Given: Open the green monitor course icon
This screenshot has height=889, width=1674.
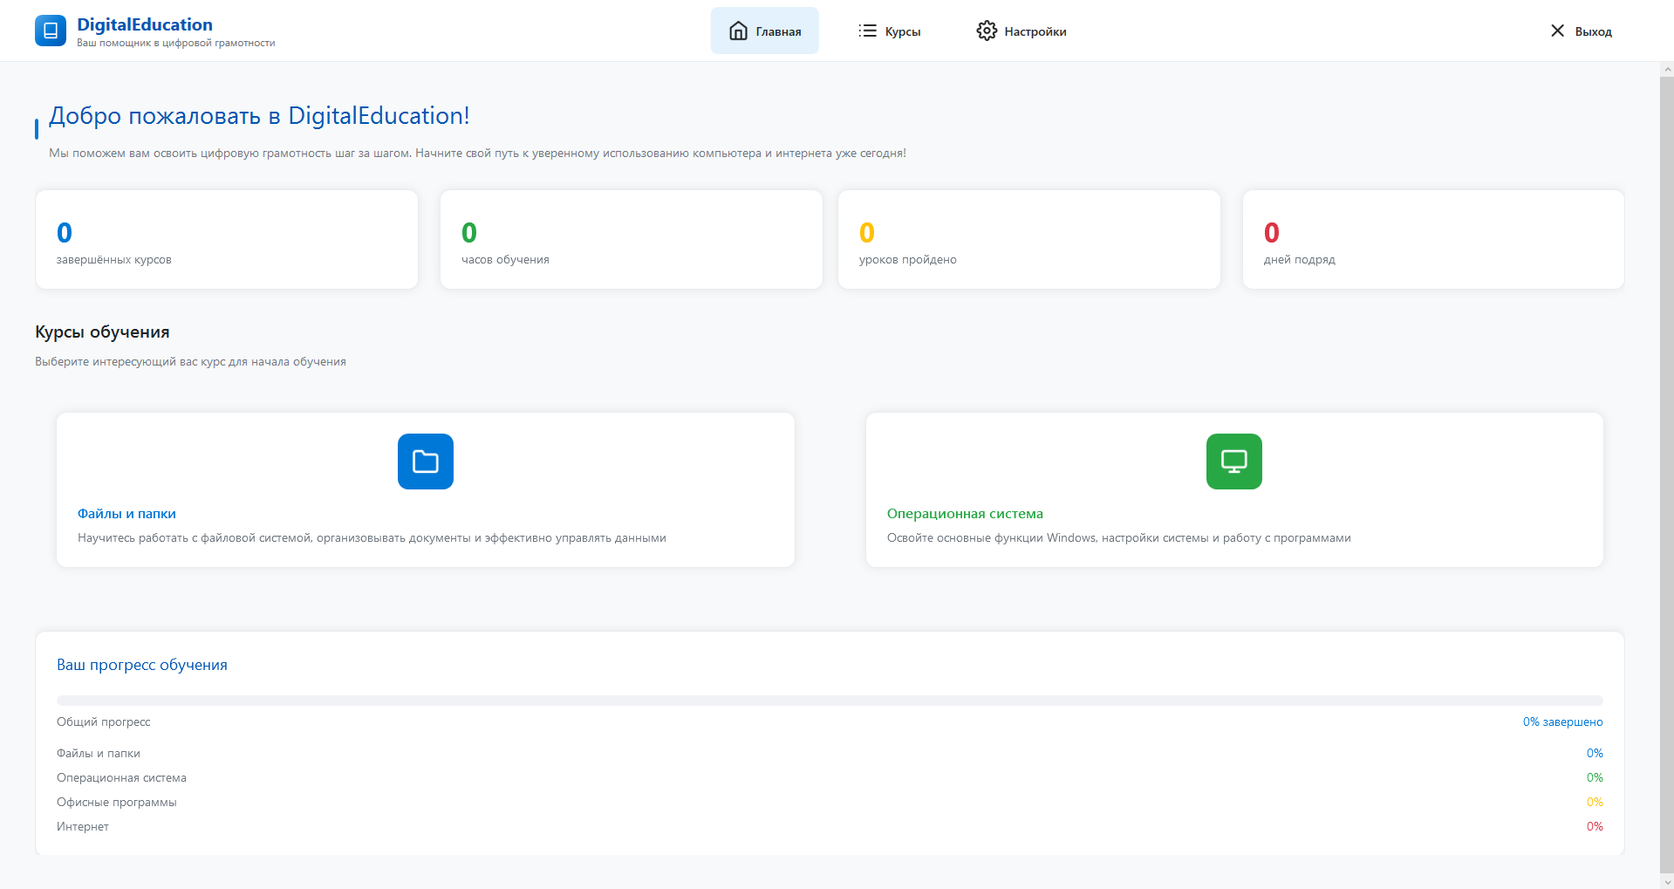Looking at the screenshot, I should (1233, 462).
